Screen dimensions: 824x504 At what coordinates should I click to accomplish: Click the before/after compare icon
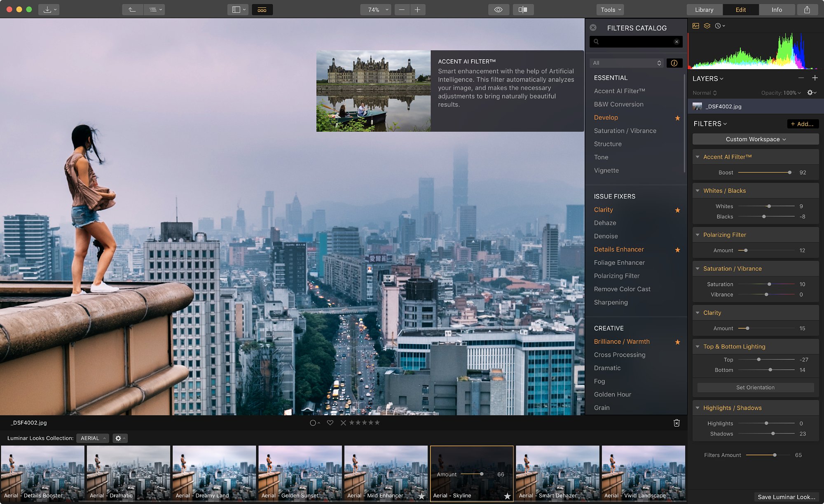click(523, 9)
